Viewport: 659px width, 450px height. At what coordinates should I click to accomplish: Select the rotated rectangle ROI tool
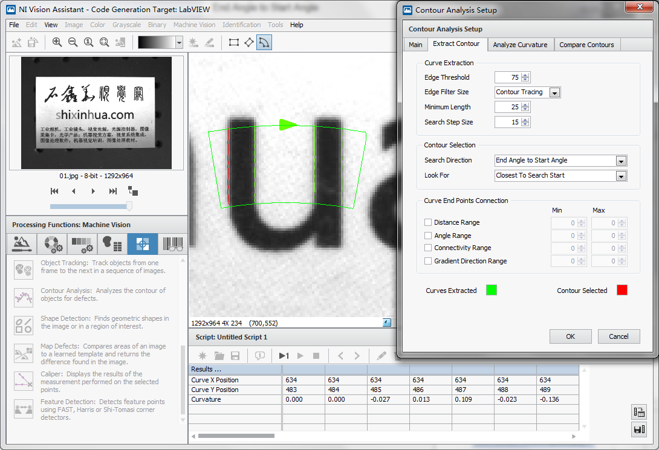(x=249, y=42)
